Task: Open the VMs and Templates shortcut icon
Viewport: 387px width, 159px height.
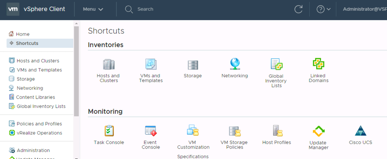Action: 151,64
